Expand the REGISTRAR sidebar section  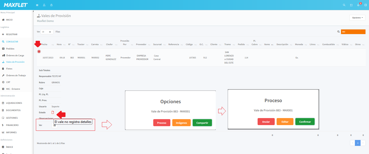12,34
